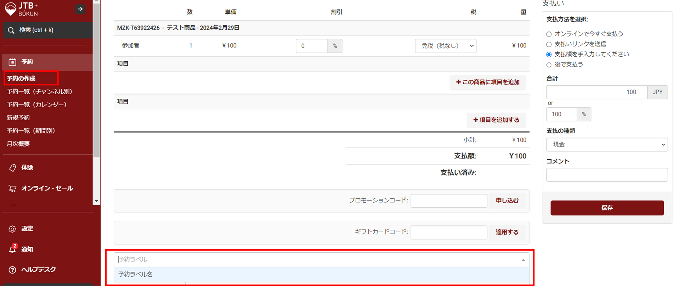Expand the 支払の種類 現金 dropdown
This screenshot has height=286, width=680.
pos(607,144)
